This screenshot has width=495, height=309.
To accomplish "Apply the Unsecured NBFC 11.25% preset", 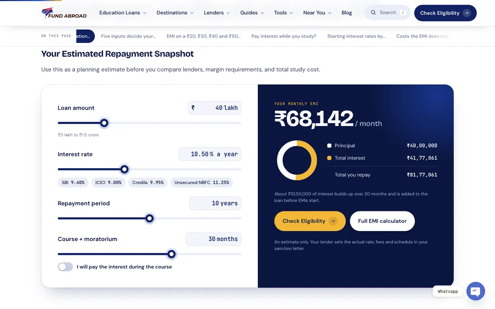I will (x=202, y=183).
